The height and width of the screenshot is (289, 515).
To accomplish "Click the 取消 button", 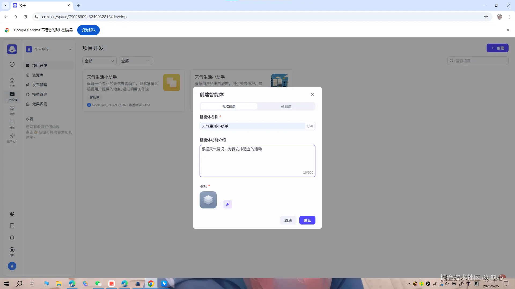I will pyautogui.click(x=288, y=220).
